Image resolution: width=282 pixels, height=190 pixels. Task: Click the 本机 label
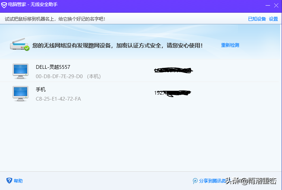point(94,76)
